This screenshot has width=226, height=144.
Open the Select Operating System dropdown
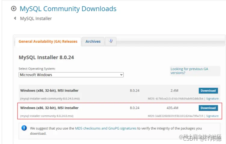click(71, 75)
